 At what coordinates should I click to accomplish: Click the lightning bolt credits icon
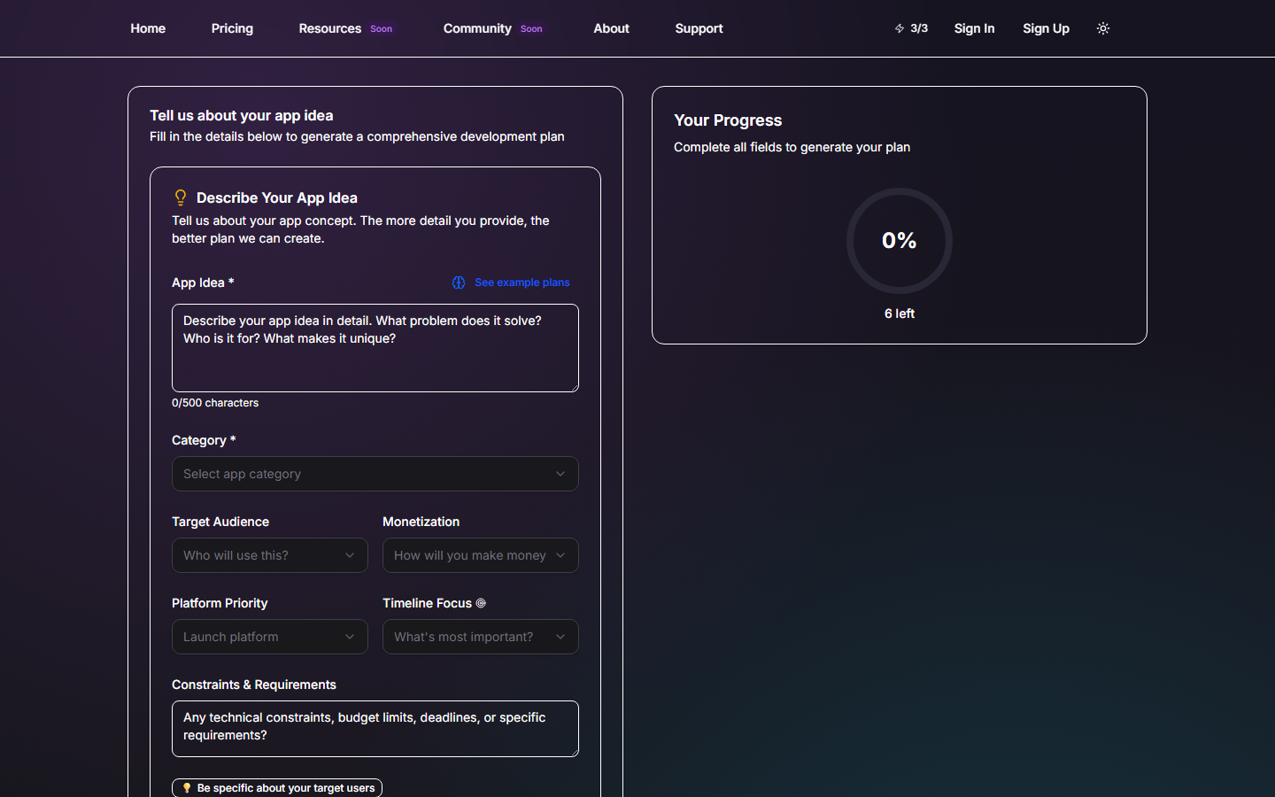pos(898,28)
